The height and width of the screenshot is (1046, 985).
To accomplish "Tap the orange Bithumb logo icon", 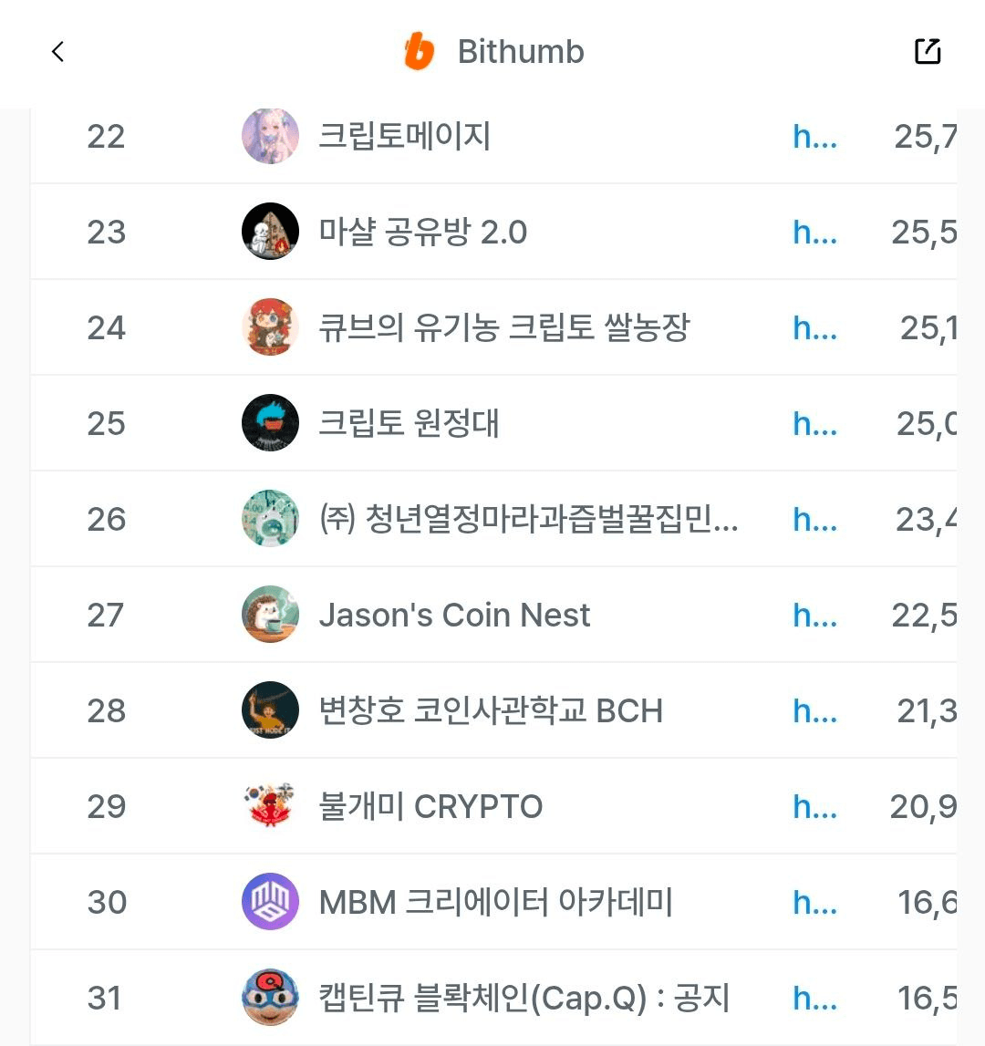I will coord(419,52).
